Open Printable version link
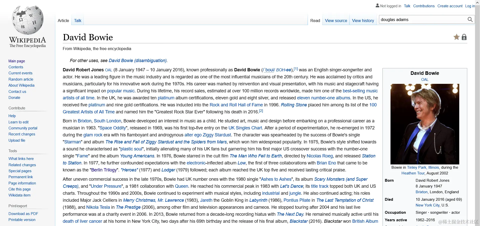 tap(22, 220)
